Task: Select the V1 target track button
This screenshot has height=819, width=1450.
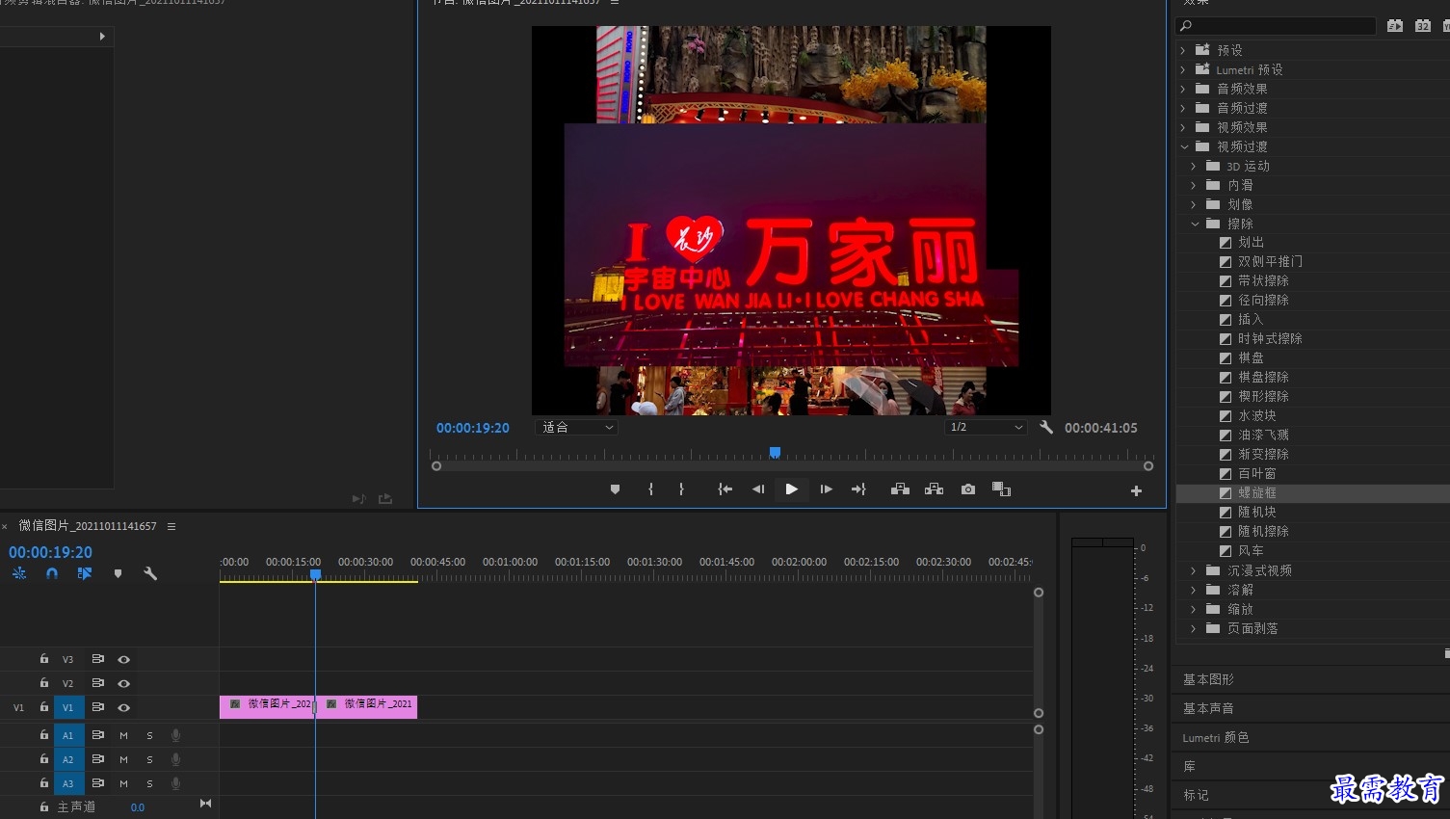Action: pos(68,707)
